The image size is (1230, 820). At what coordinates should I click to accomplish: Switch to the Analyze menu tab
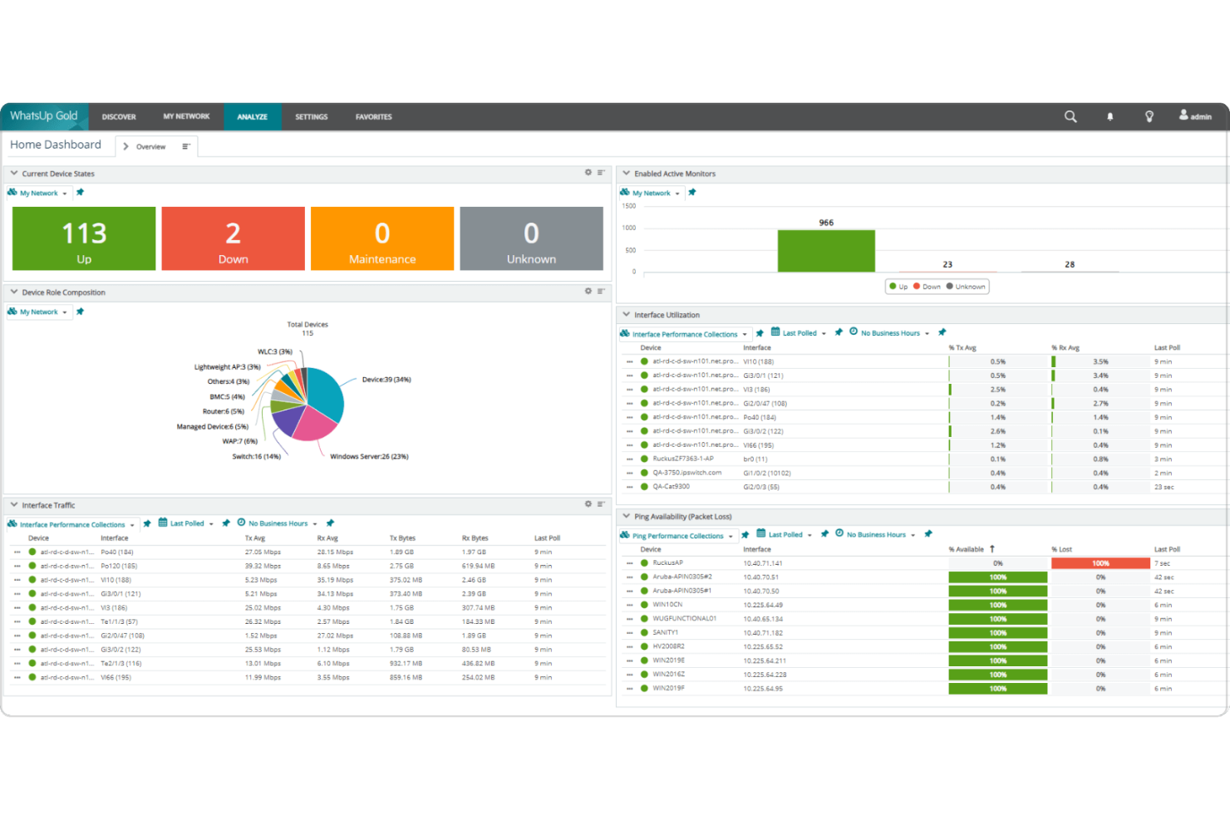click(x=253, y=116)
